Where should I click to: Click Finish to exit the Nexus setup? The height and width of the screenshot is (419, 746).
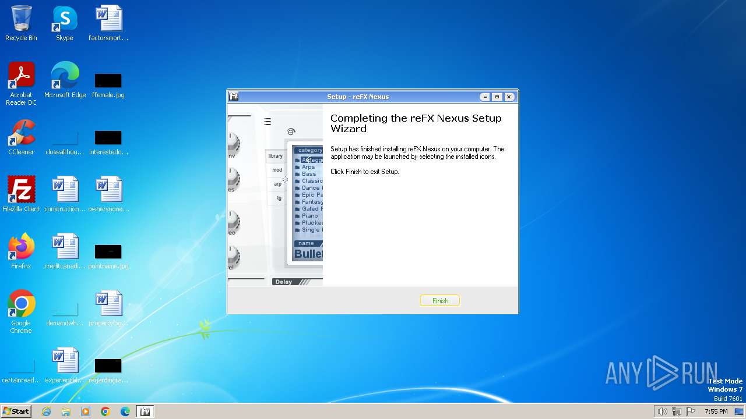[440, 301]
